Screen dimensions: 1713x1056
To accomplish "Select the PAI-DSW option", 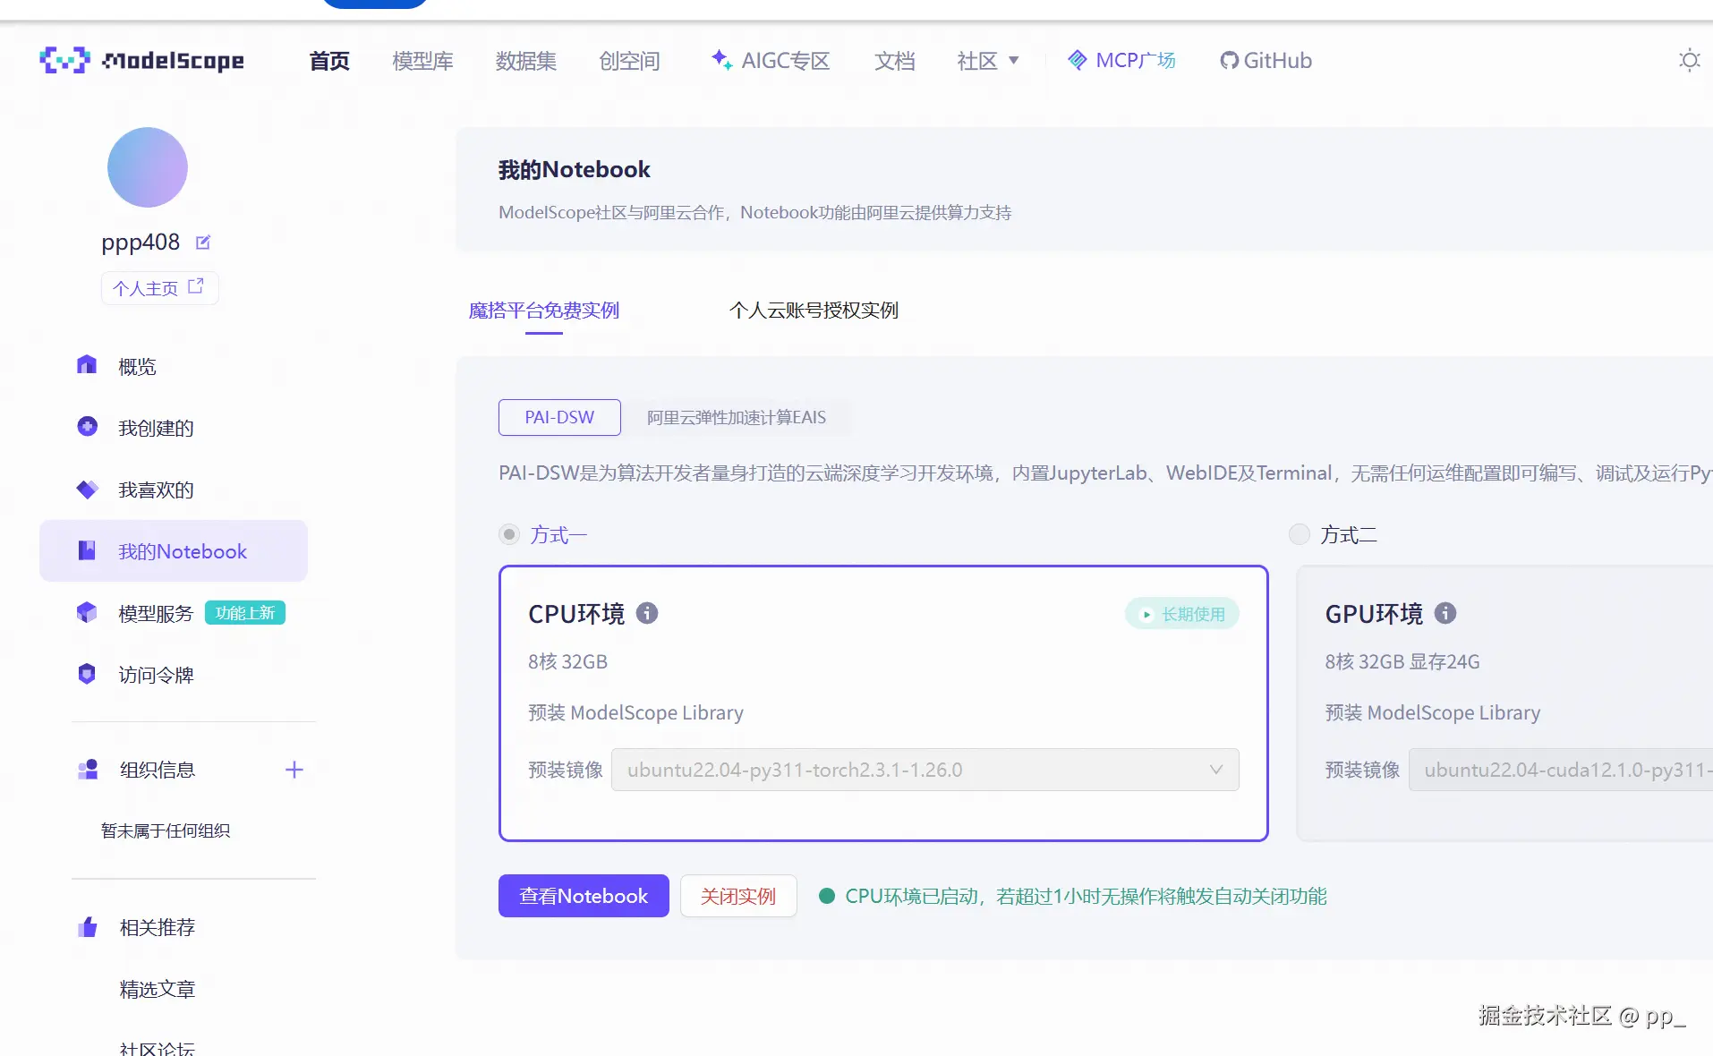I will coord(559,417).
